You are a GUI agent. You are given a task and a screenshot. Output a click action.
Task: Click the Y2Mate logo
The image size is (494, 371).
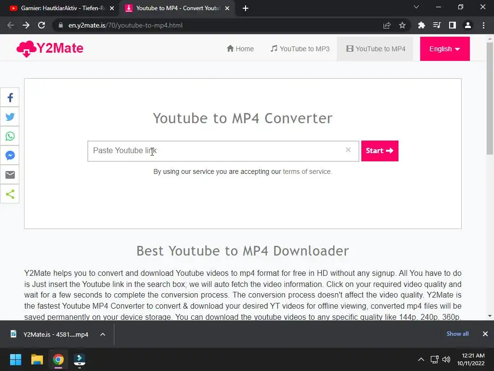pyautogui.click(x=50, y=49)
